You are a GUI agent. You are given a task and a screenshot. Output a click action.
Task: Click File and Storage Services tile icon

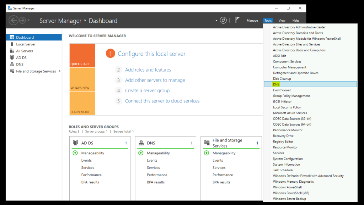pyautogui.click(x=207, y=143)
